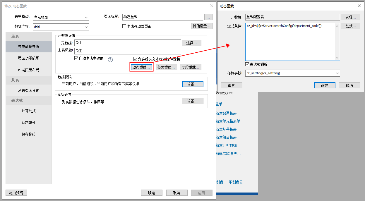
Task: Open 从表页面设置 in sidebar
Action: [28, 90]
